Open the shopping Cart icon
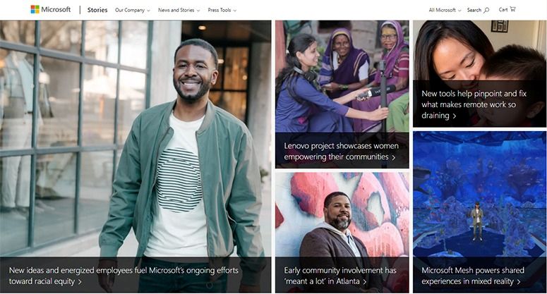Image resolution: width=547 pixels, height=294 pixels. (512, 9)
